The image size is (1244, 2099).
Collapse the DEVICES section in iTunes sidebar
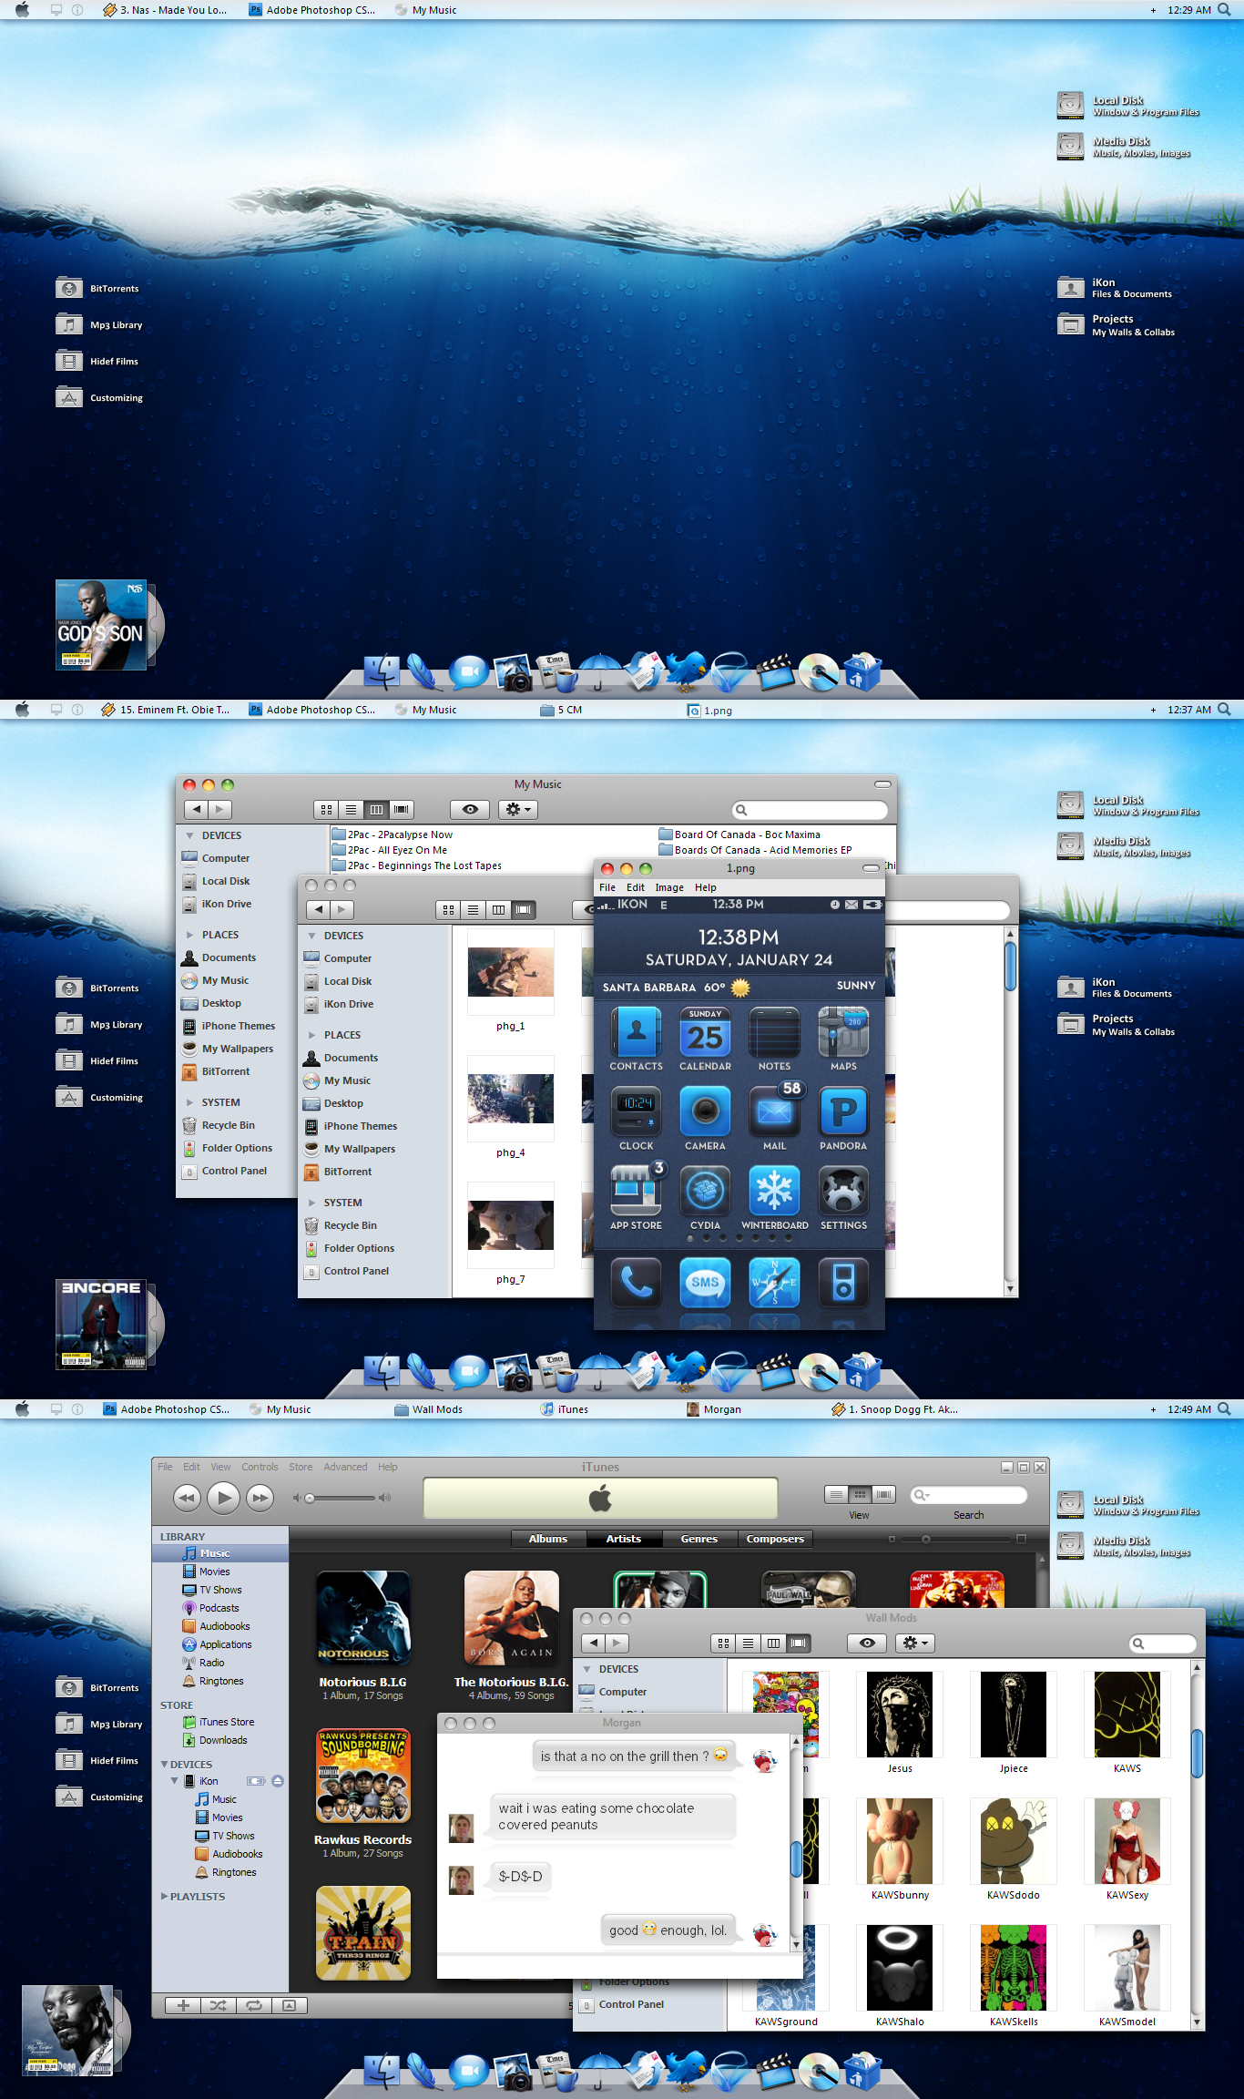[x=164, y=1765]
